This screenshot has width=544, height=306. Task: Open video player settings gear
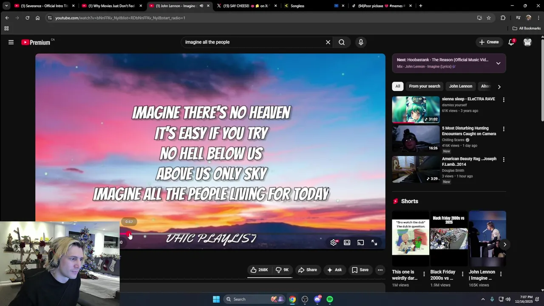(x=334, y=242)
